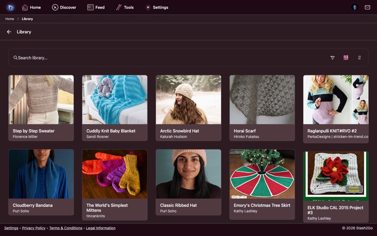Screen dimensions: 377x236
Task: Open the library filter funnel
Action: (x=332, y=58)
